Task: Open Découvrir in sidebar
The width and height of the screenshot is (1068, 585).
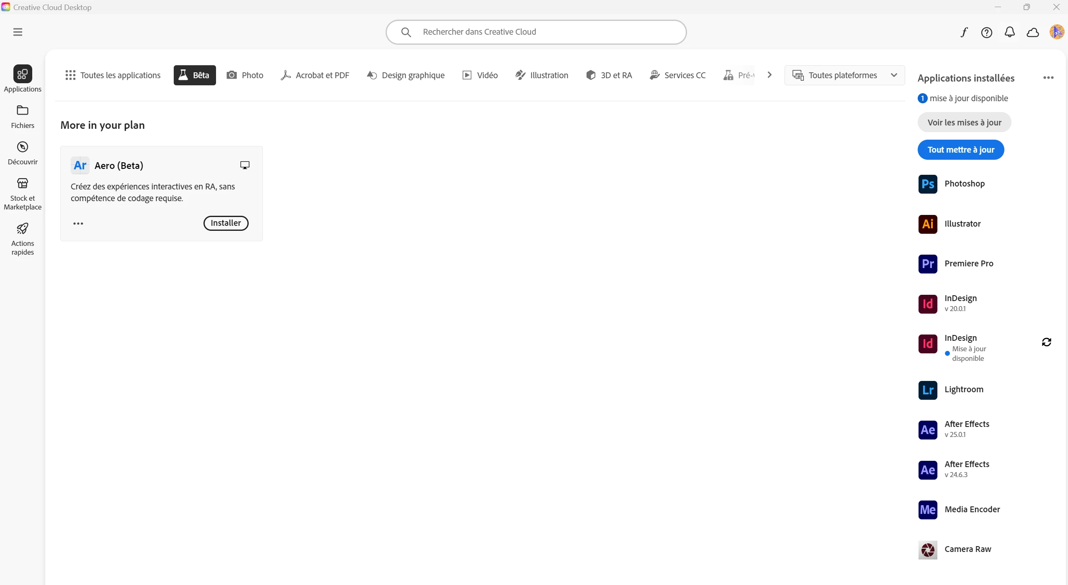Action: click(23, 153)
